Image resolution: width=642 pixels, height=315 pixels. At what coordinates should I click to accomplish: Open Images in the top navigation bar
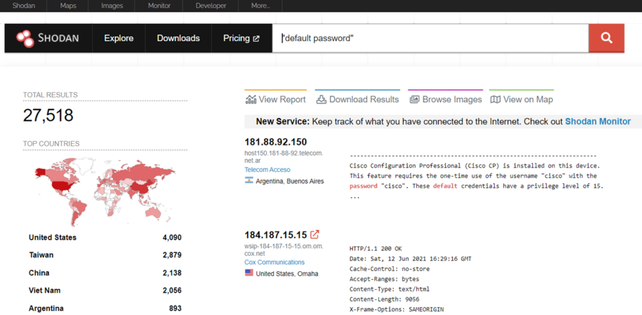[112, 6]
